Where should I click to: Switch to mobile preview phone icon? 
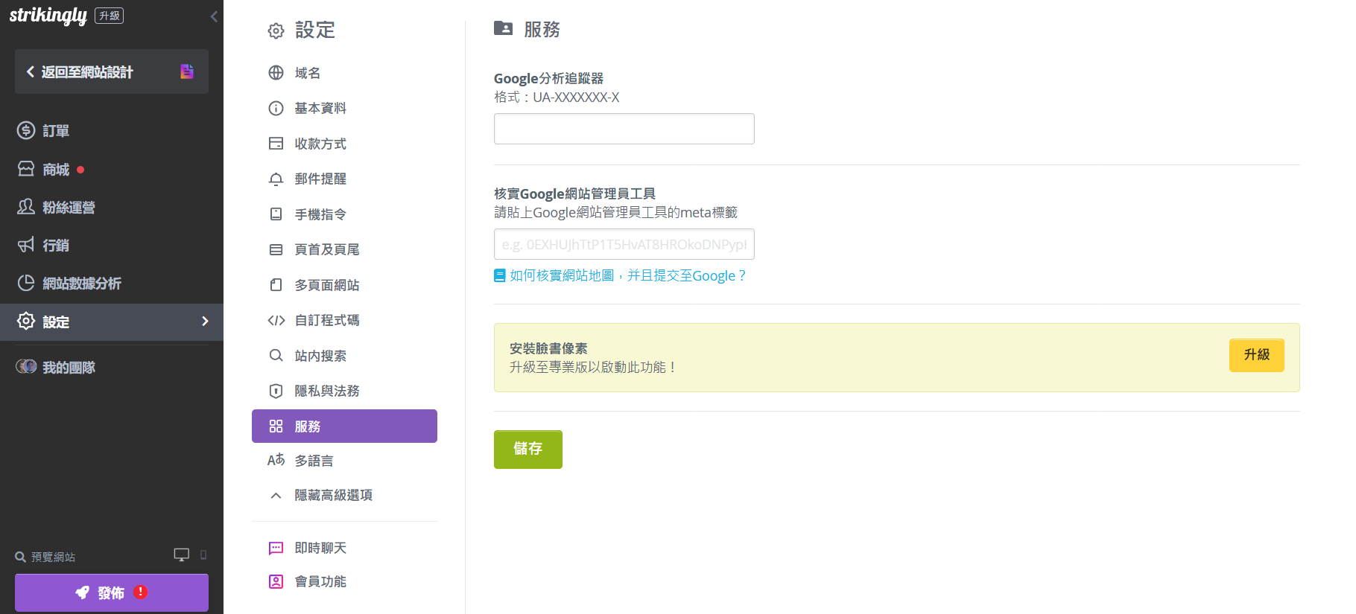click(x=203, y=555)
